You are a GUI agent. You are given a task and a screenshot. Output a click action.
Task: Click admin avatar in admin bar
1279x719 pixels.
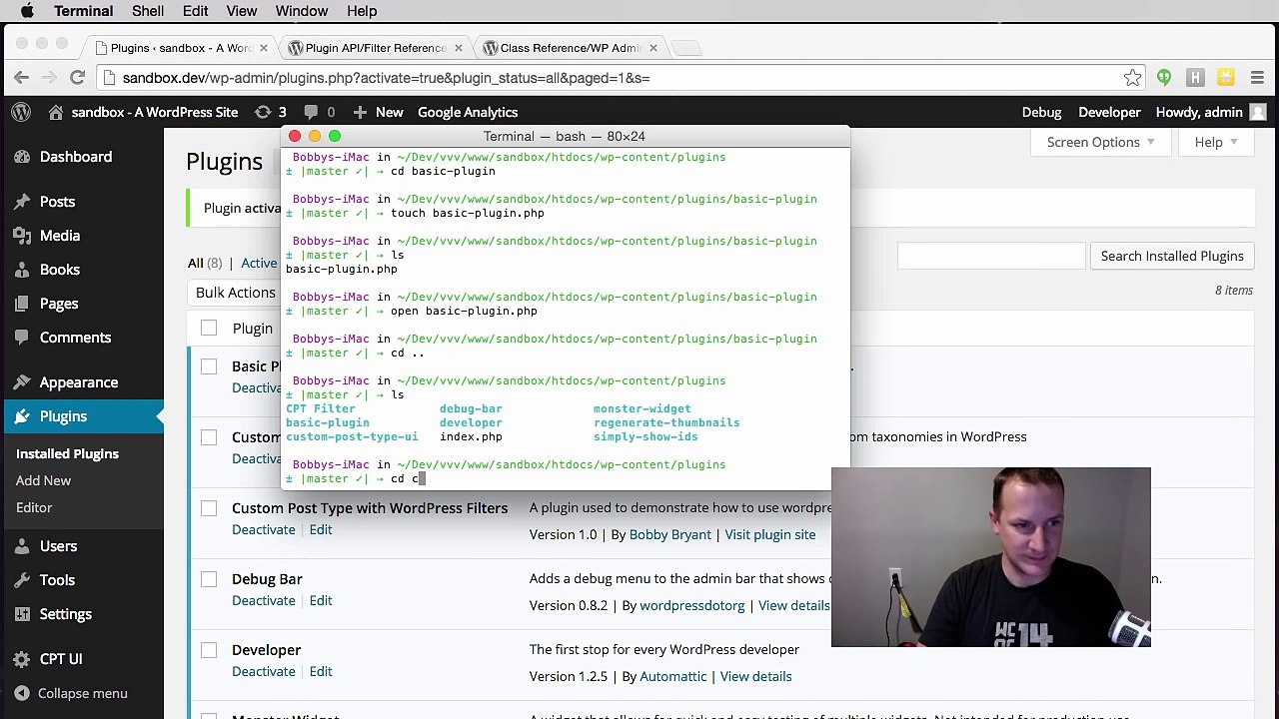click(1258, 112)
